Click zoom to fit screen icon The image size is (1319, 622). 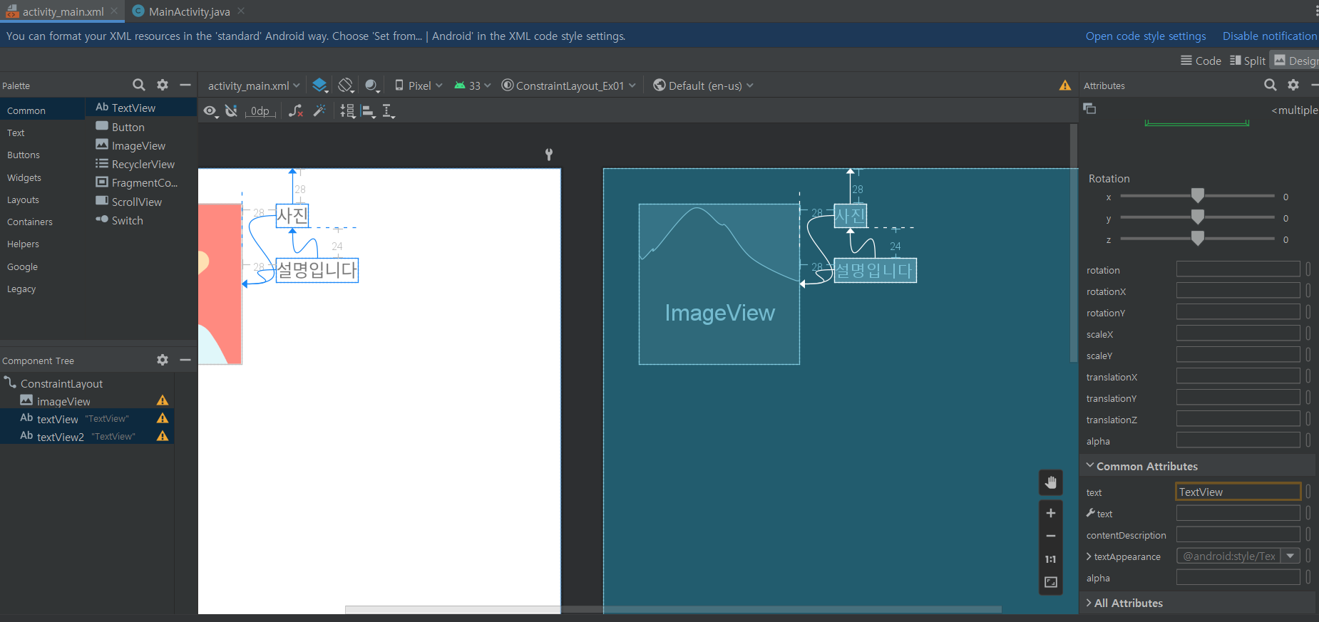click(1051, 582)
